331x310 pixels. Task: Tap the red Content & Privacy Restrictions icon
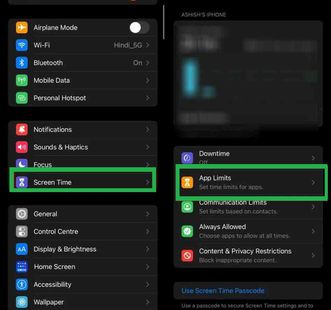click(x=187, y=255)
